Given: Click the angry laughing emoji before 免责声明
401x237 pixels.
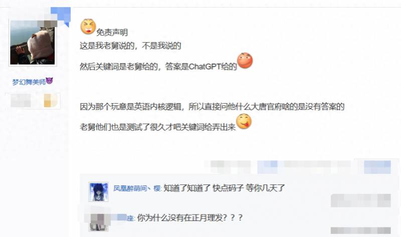Looking at the screenshot, I should point(88,27).
